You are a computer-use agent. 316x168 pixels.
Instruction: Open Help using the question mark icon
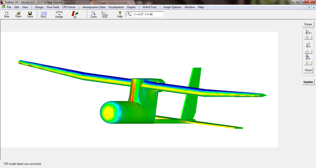[x=120, y=14]
